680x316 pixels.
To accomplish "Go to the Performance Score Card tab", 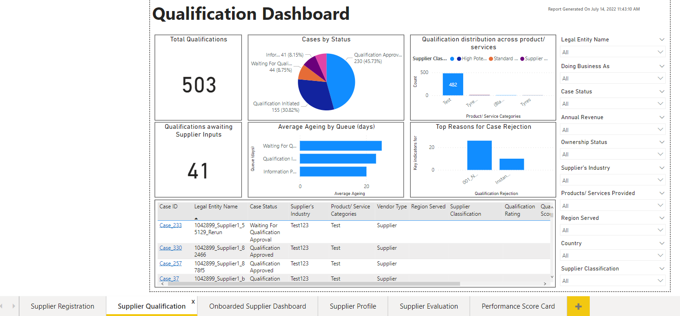I will (x=518, y=306).
